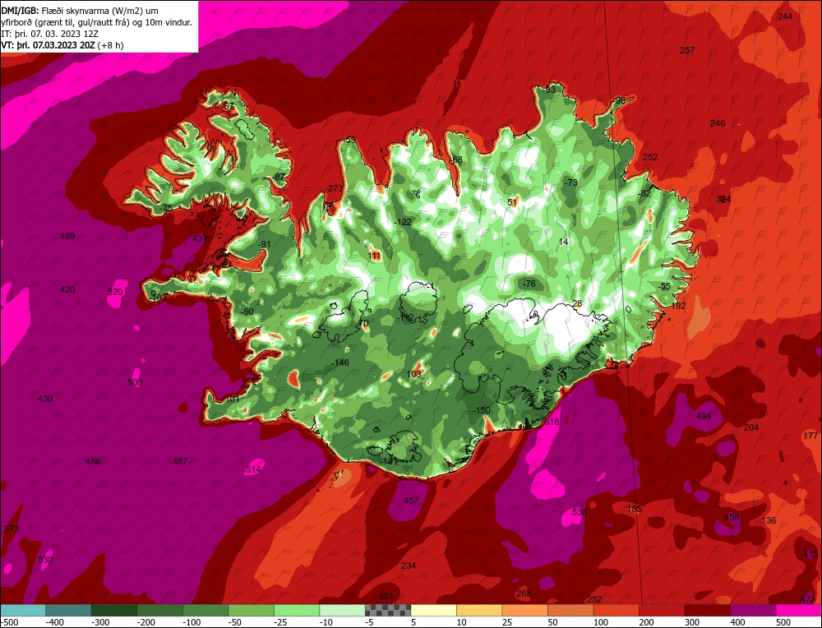Click the flux value '430' on the map
822x628 pixels.
click(45, 399)
